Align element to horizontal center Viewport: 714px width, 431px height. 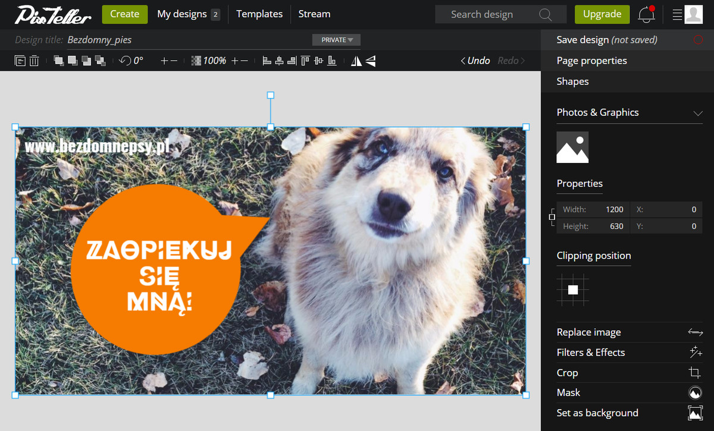click(279, 61)
